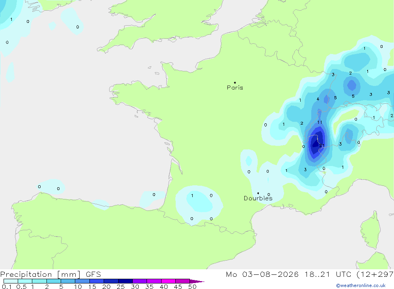Image resolution: width=394 pixels, height=289 pixels.
Task: Click the '21' precipitation value on the map
Action: pos(322,145)
